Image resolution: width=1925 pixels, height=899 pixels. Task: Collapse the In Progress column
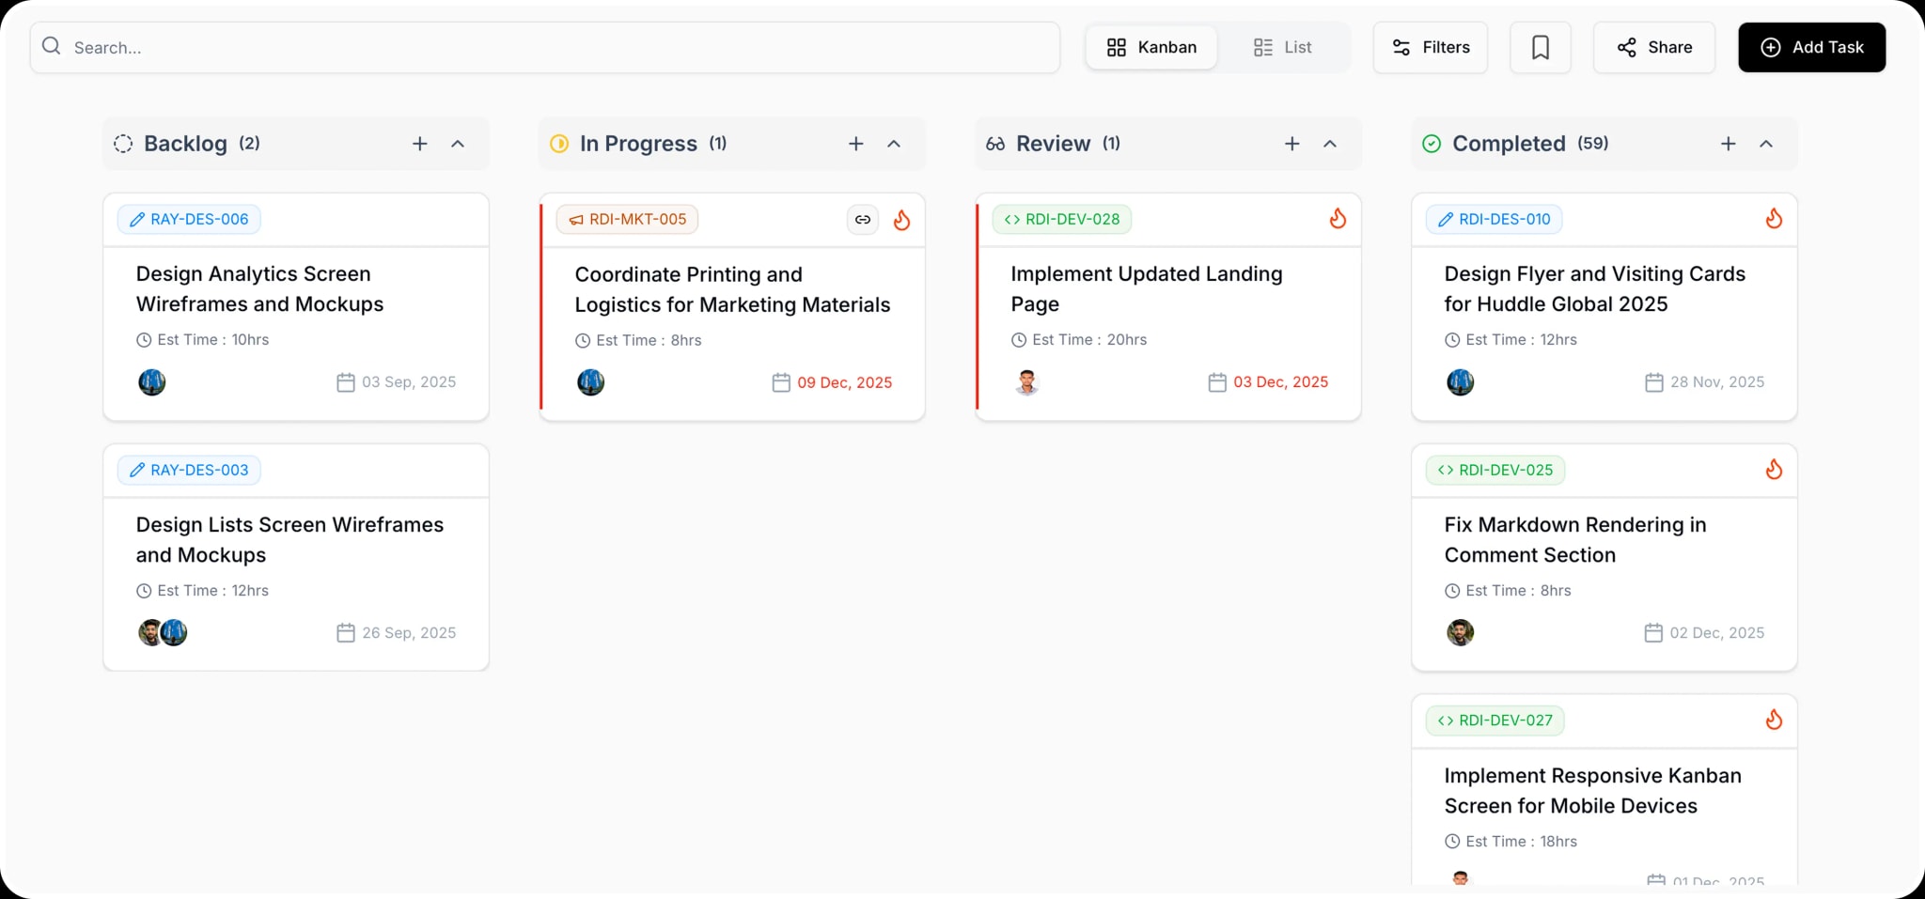click(x=894, y=144)
